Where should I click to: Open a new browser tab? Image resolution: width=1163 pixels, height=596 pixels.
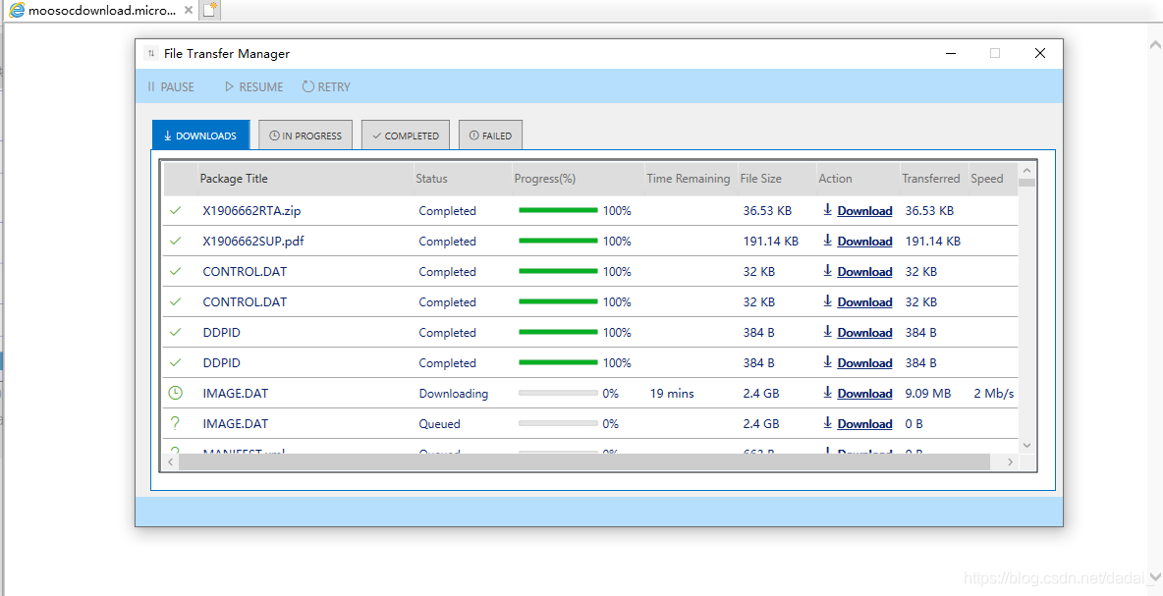click(x=210, y=11)
